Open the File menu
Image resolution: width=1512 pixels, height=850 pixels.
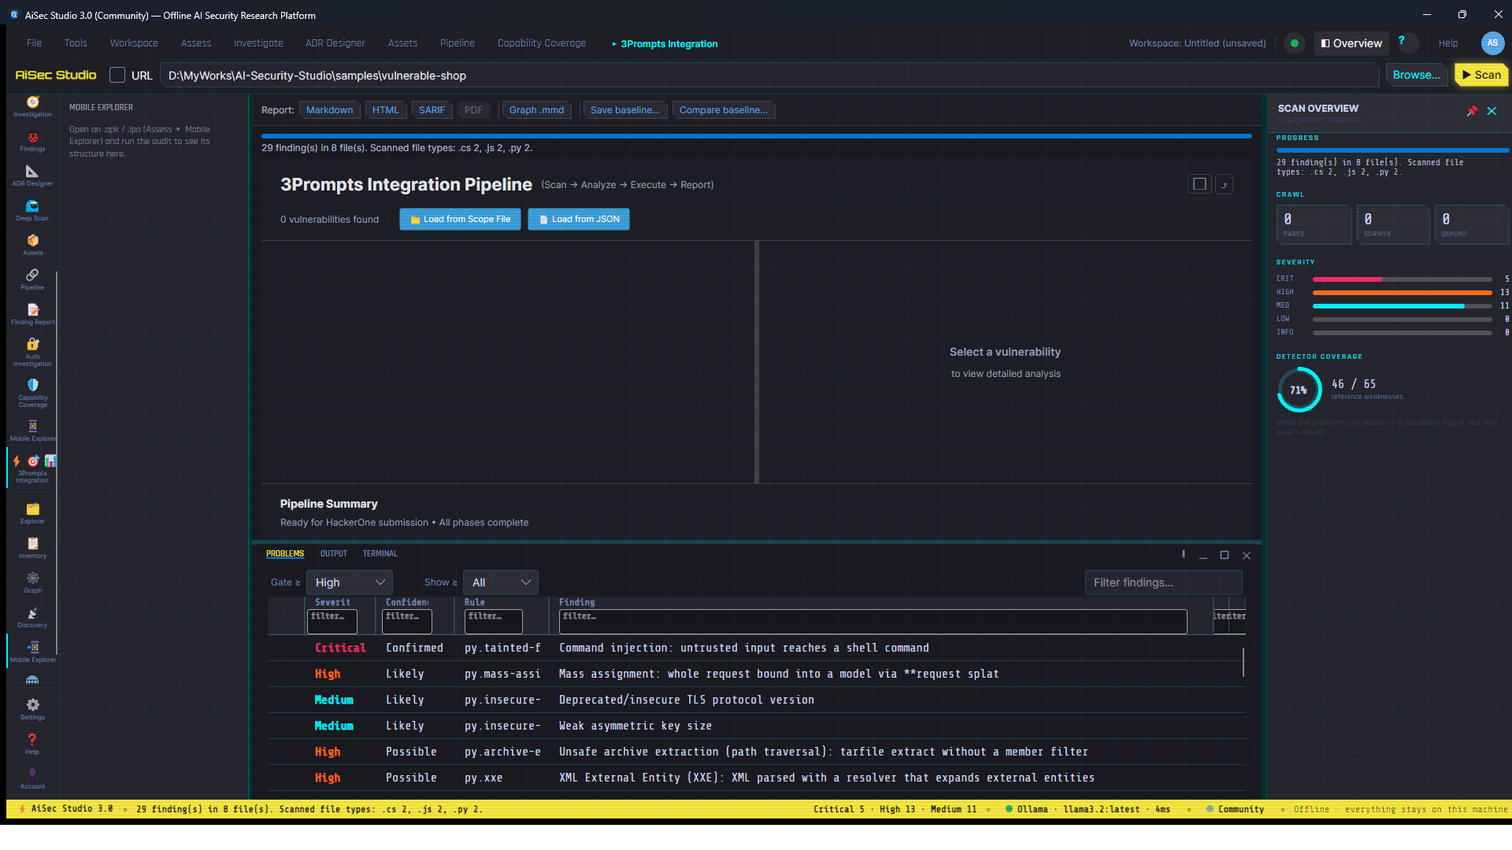(x=34, y=43)
